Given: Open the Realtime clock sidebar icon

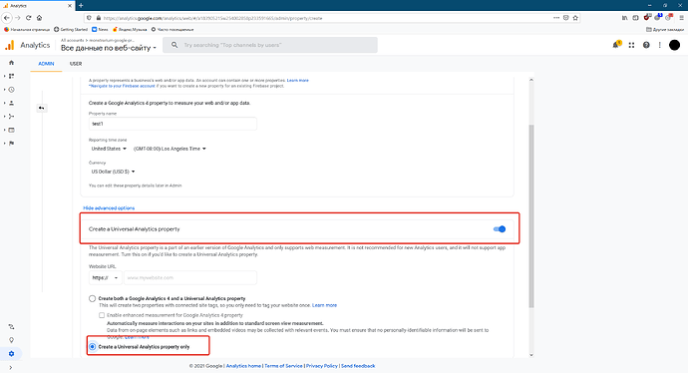Looking at the screenshot, I should (x=11, y=90).
